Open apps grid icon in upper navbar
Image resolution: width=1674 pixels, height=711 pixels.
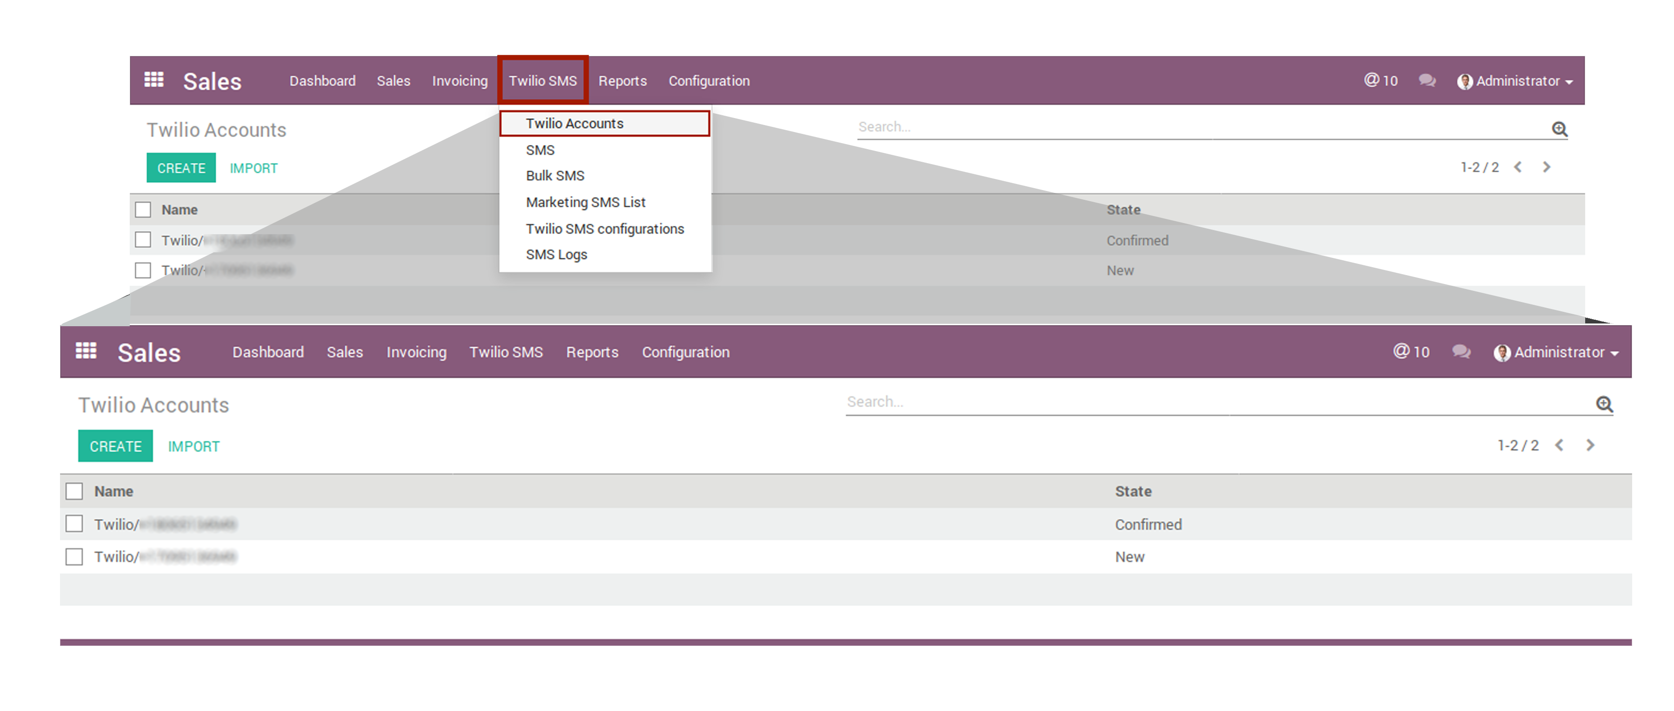tap(154, 80)
